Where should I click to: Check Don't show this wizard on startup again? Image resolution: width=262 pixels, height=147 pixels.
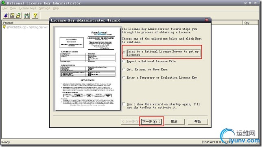point(124,104)
